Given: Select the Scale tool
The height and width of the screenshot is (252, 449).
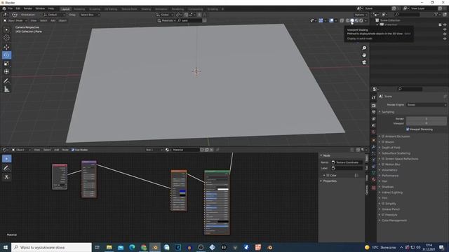Looking at the screenshot, I should (x=6, y=64).
